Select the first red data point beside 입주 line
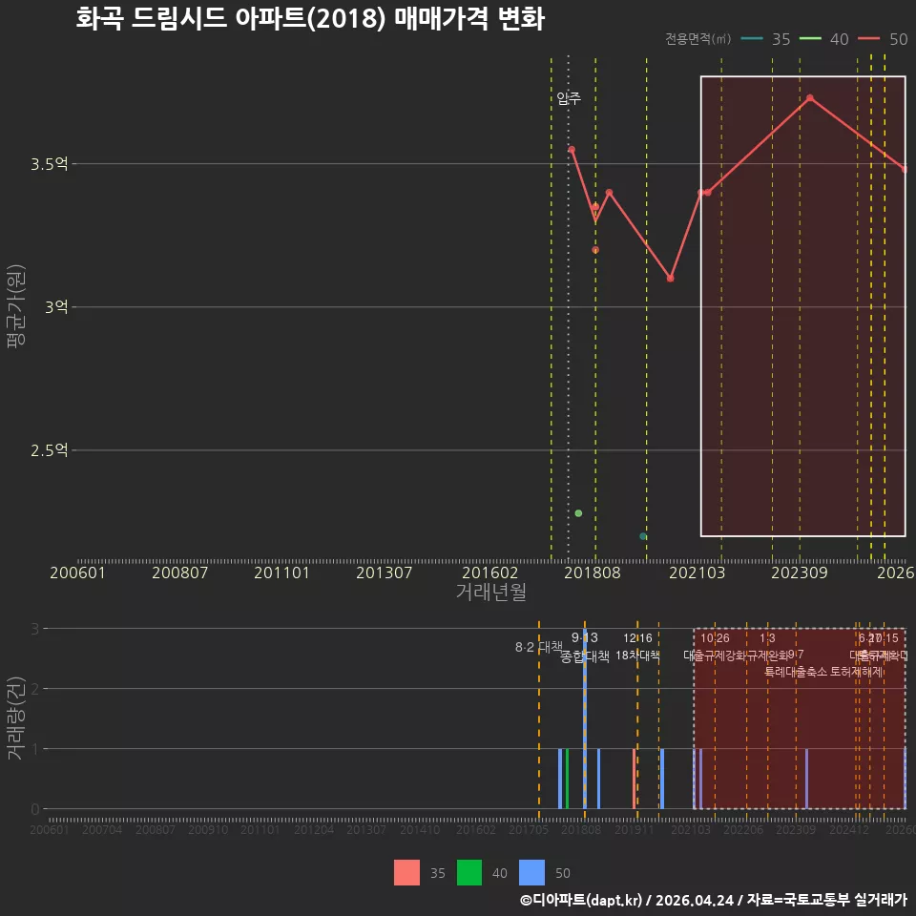The height and width of the screenshot is (916, 916). [572, 150]
